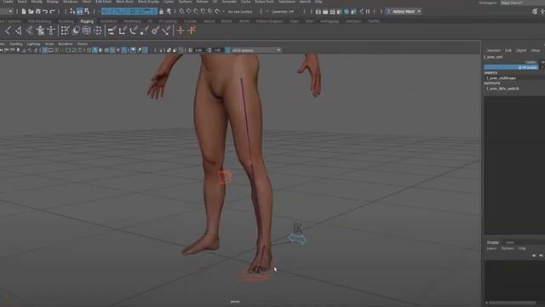Screen dimensions: 545x307
Task: Toggle textured display in viewport toolbar
Action: (112, 50)
